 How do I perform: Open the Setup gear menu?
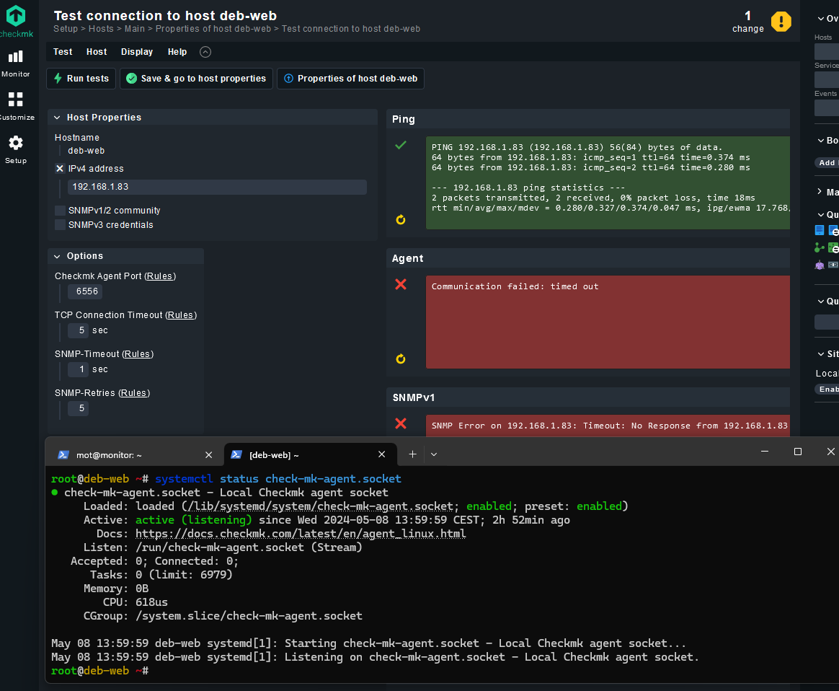[16, 149]
